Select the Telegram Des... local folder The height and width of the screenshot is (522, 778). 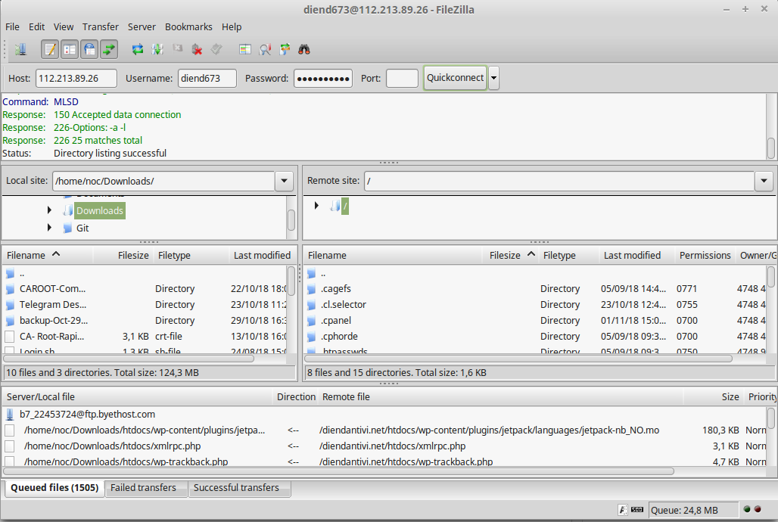tap(145, 305)
